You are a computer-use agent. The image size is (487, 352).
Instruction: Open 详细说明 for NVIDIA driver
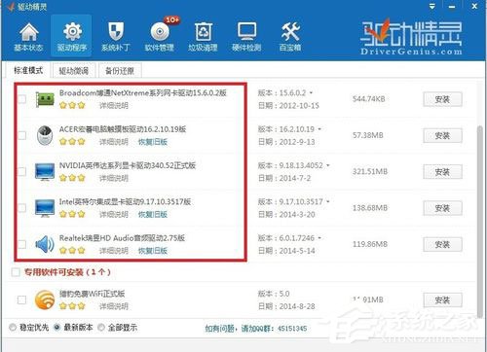[x=114, y=178]
